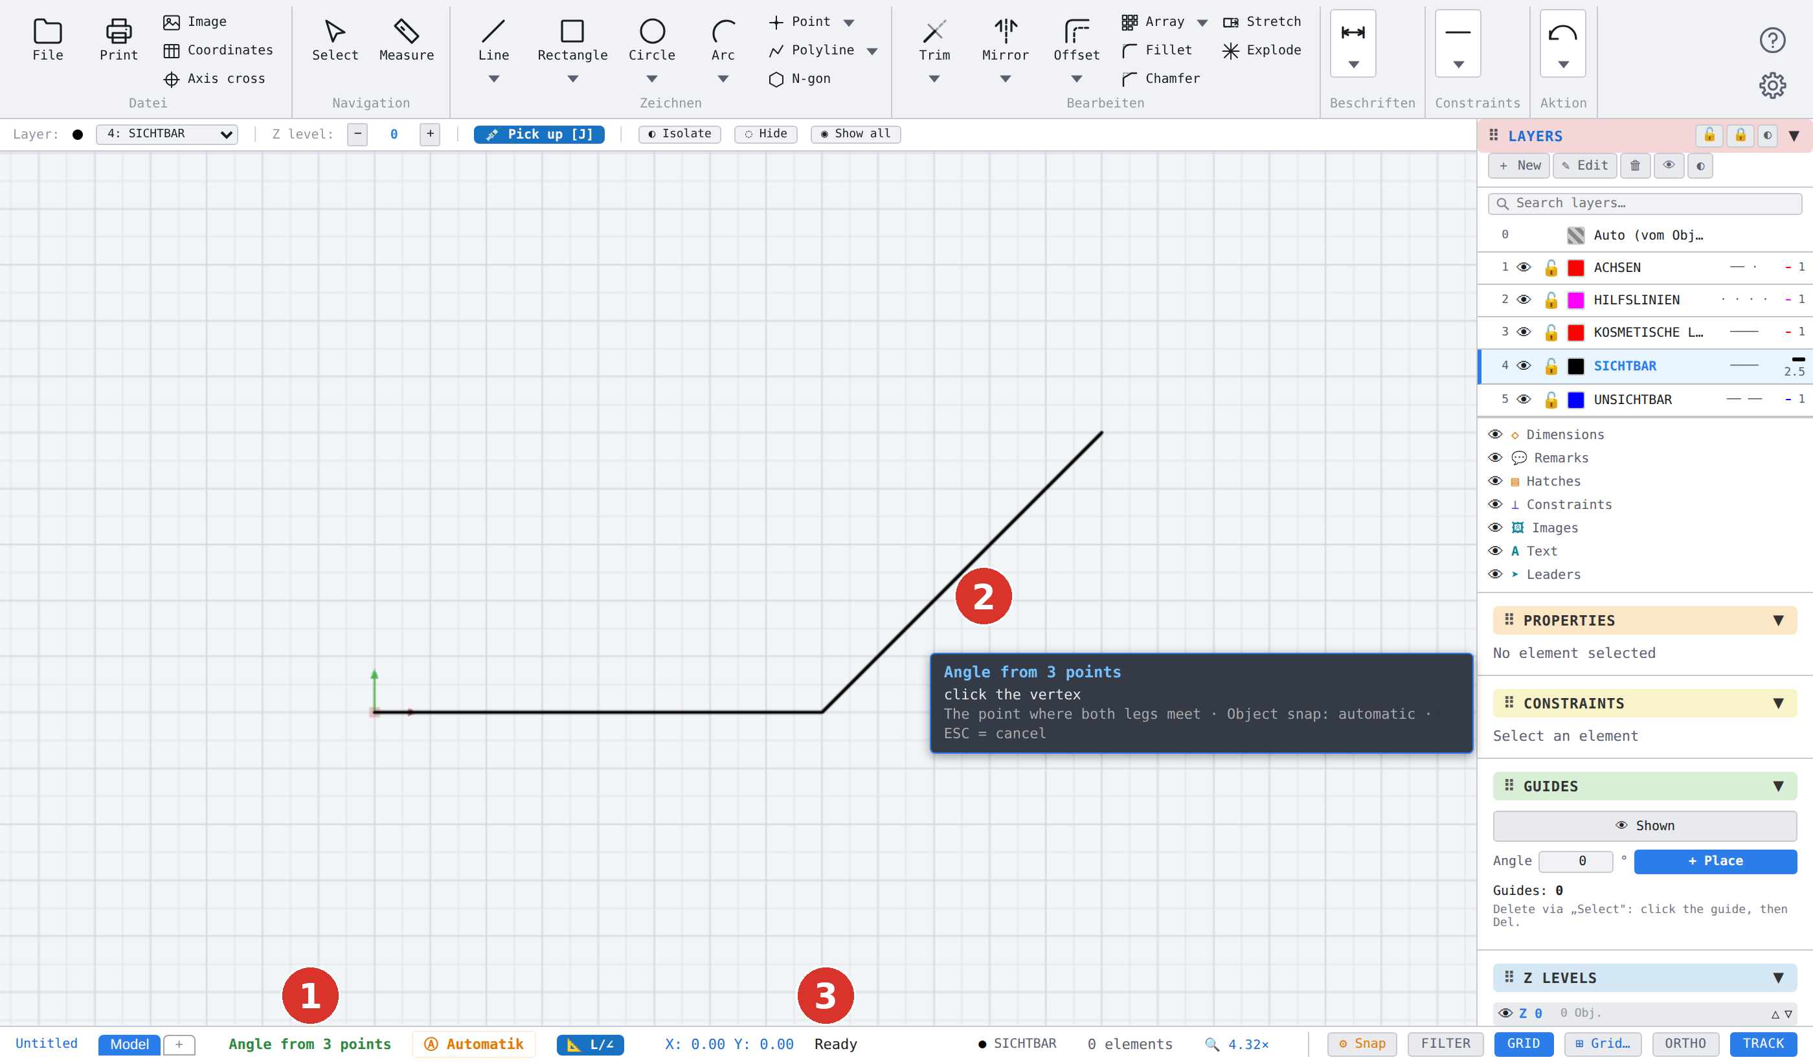
Task: Click the Pick up [J] button
Action: pyautogui.click(x=539, y=134)
